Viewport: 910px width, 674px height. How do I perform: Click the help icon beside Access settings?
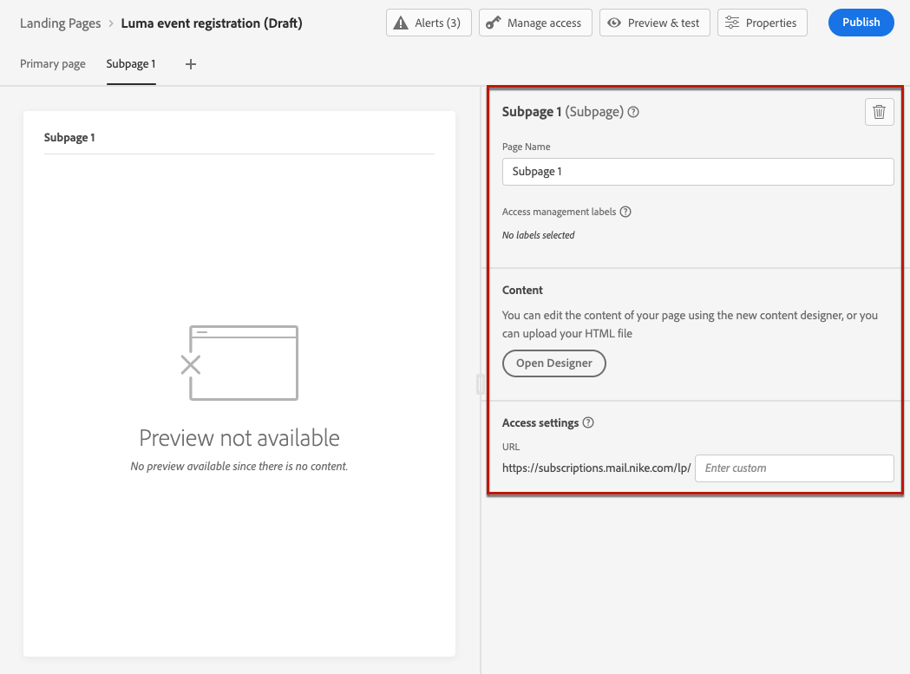pos(588,423)
